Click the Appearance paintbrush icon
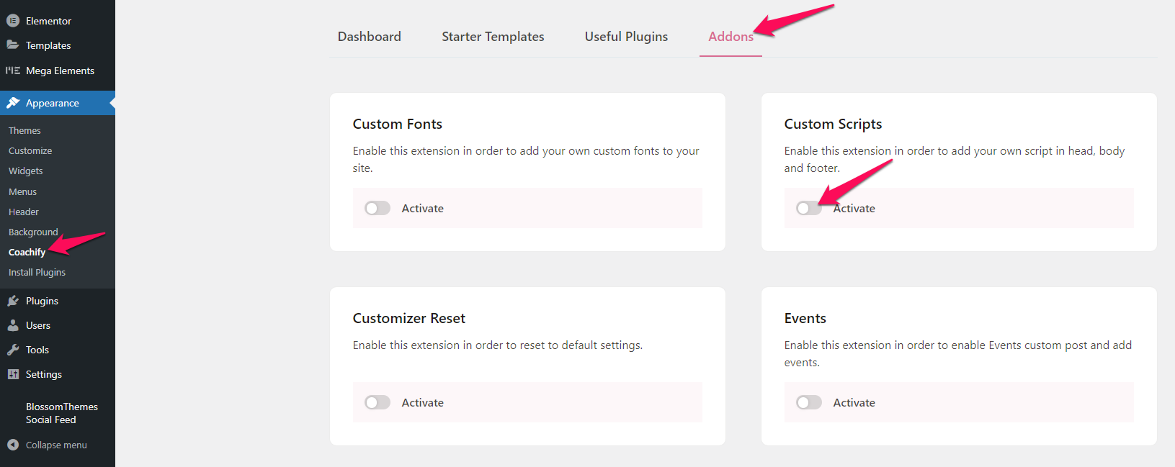 coord(13,103)
